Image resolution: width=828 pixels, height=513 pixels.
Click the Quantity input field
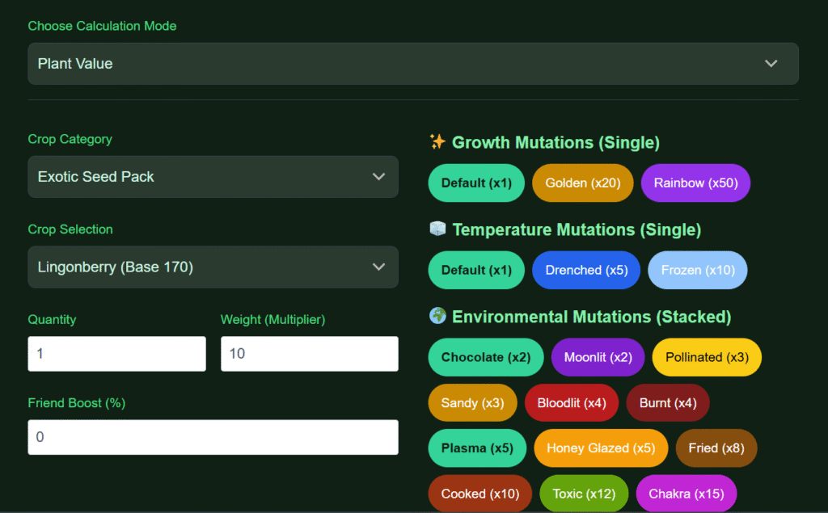pyautogui.click(x=116, y=353)
